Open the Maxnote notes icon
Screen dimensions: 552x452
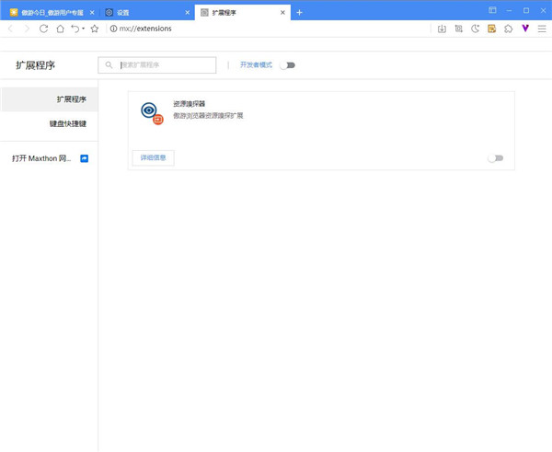tap(492, 29)
